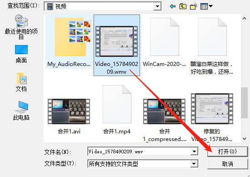This screenshot has height=177, width=250.
Task: Select the 合并1.avi video
Action: (x=69, y=111)
